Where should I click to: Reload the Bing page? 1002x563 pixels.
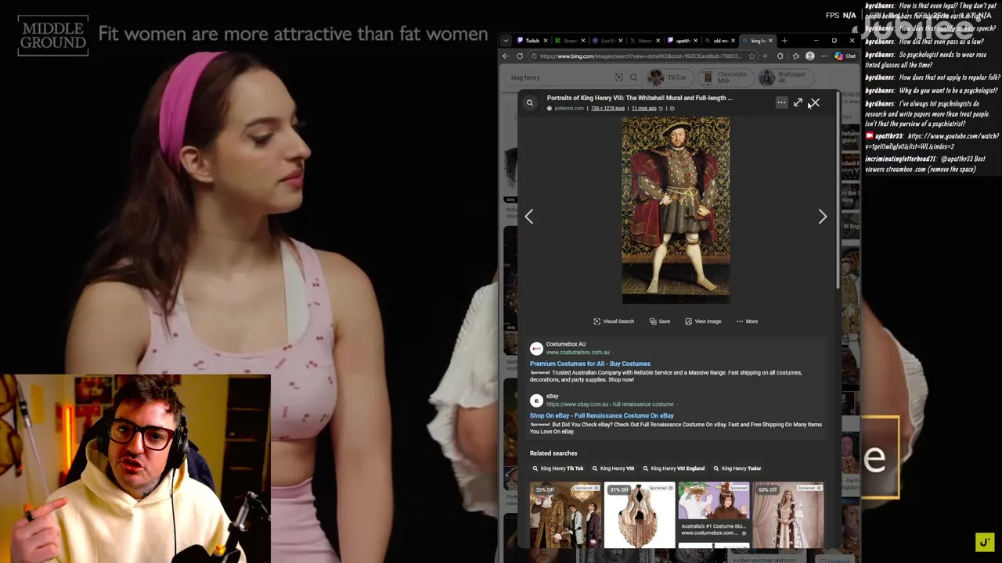520,56
